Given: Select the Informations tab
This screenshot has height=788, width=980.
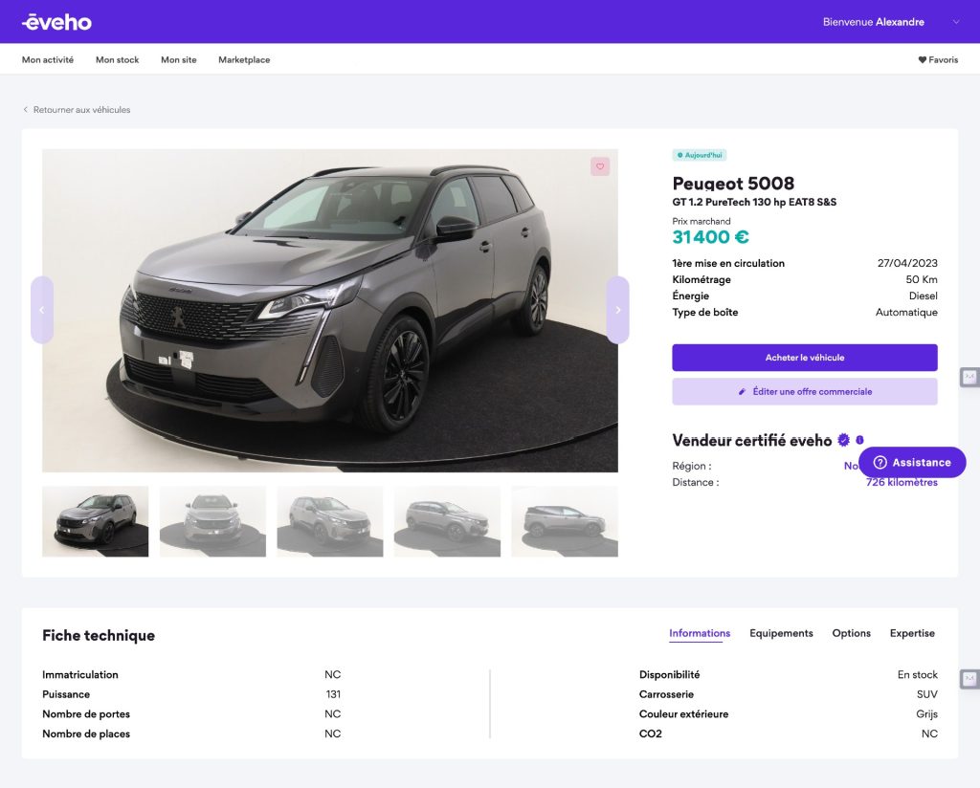Looking at the screenshot, I should point(700,633).
